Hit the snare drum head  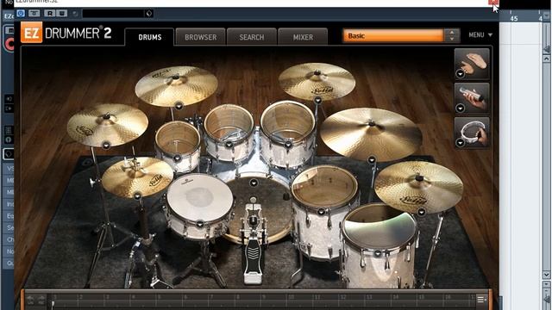(199, 197)
